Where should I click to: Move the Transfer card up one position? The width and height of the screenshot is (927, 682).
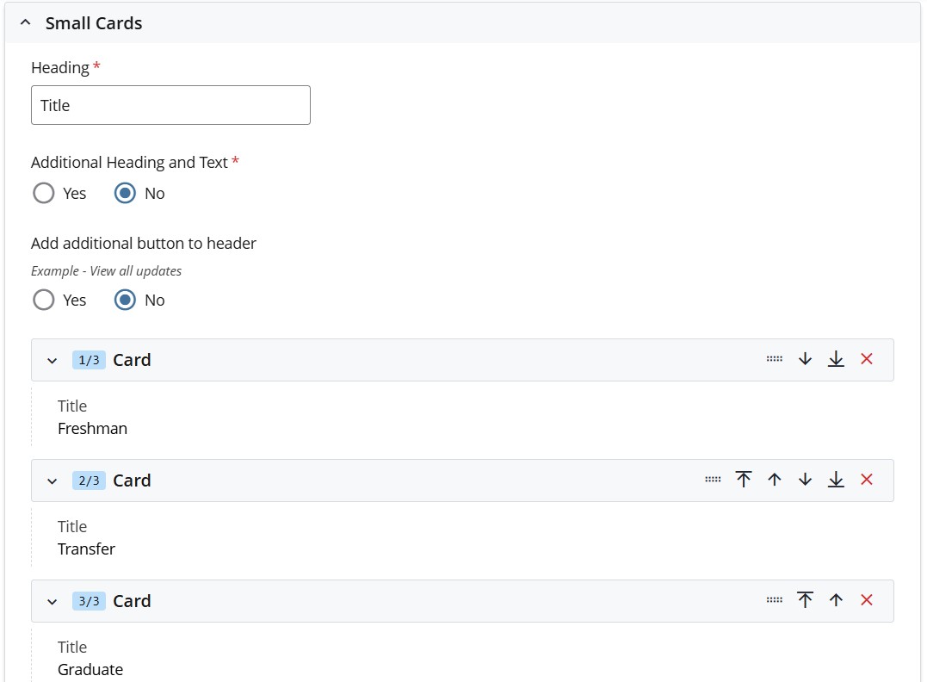coord(775,480)
